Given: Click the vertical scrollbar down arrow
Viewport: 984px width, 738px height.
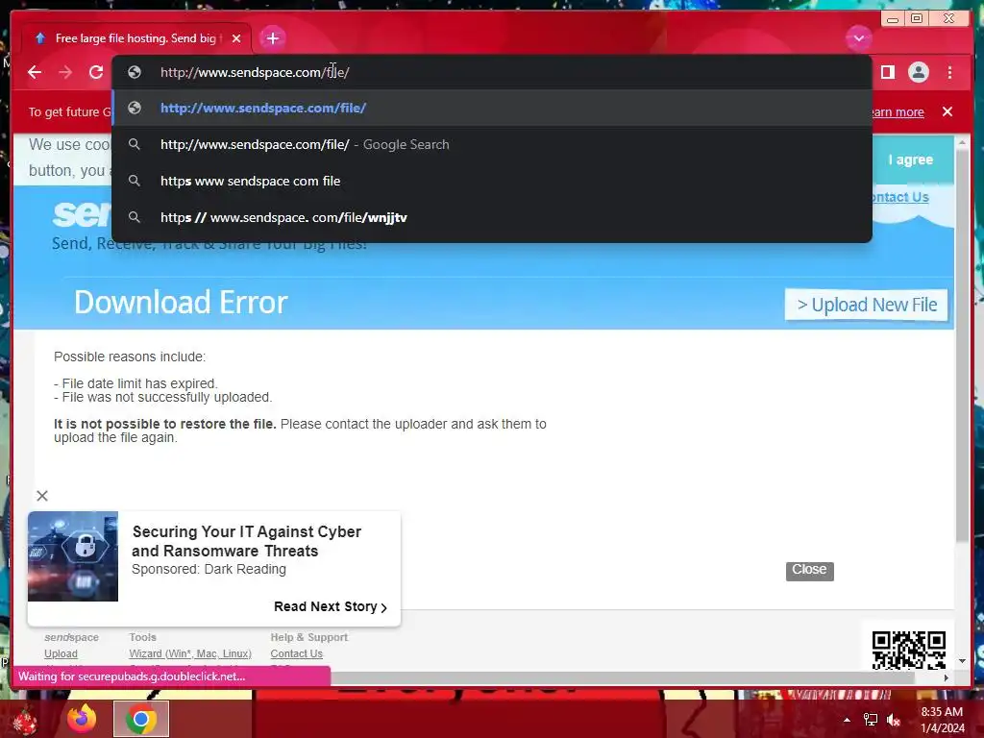Looking at the screenshot, I should pyautogui.click(x=962, y=661).
